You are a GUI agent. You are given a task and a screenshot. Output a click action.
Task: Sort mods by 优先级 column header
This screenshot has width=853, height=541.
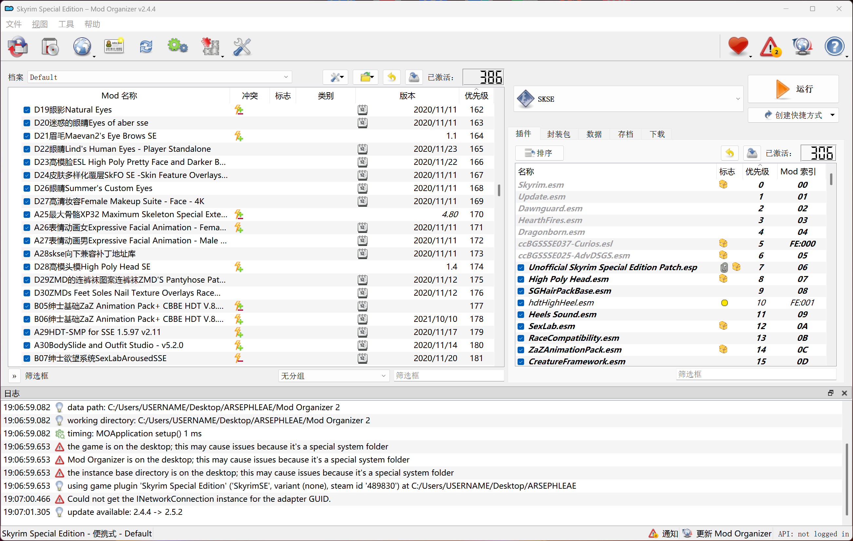pyautogui.click(x=476, y=96)
